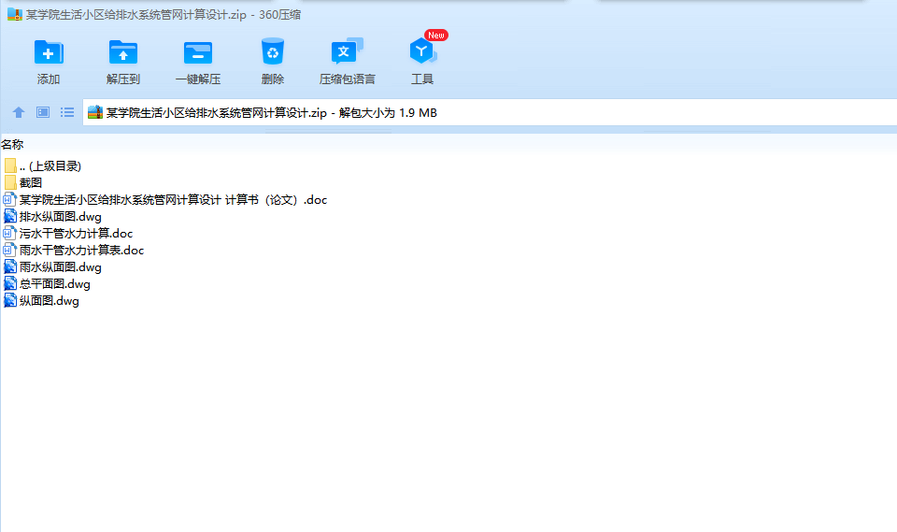
Task: Click the dwg icon of 雨水纵面图.dwg
Action: [9, 266]
